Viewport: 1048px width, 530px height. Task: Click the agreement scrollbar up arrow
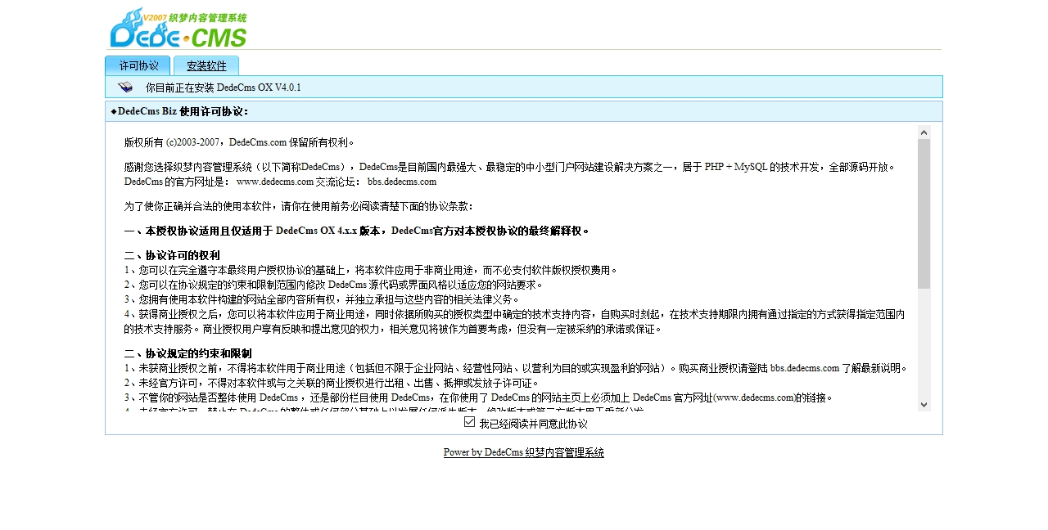click(x=924, y=132)
